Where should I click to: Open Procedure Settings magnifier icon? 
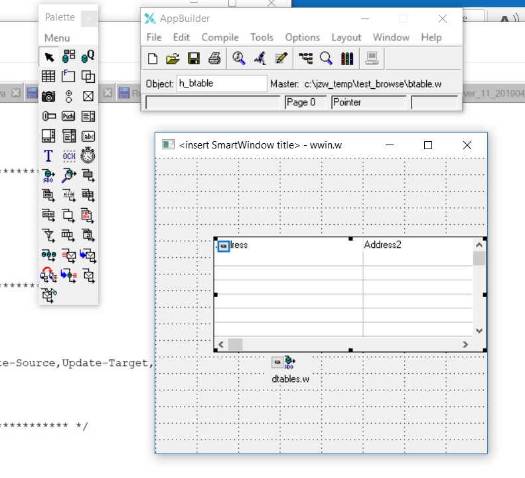(x=239, y=58)
